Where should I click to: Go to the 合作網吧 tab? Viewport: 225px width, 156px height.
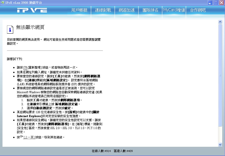coord(198,10)
